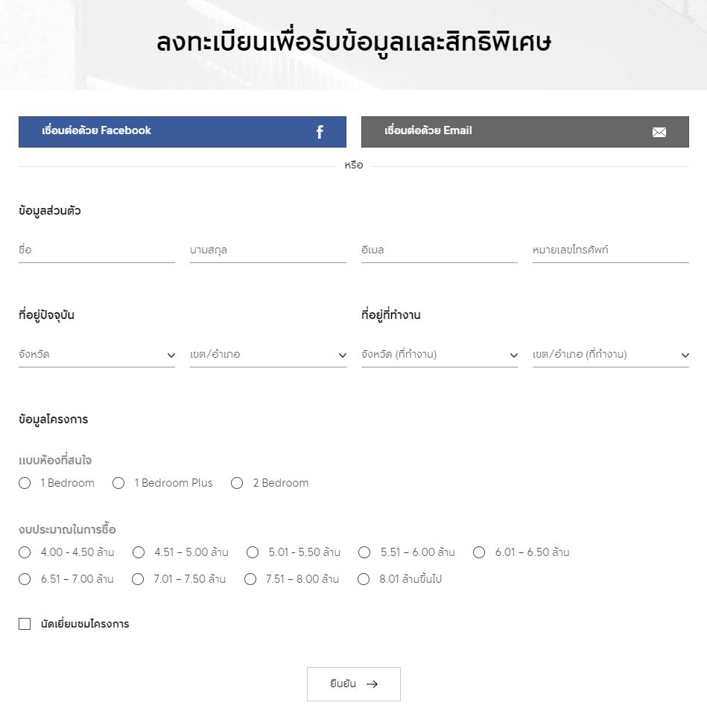
Task: Pick budget 6.51 – 7.00 ล้าน
Action: pyautogui.click(x=25, y=579)
